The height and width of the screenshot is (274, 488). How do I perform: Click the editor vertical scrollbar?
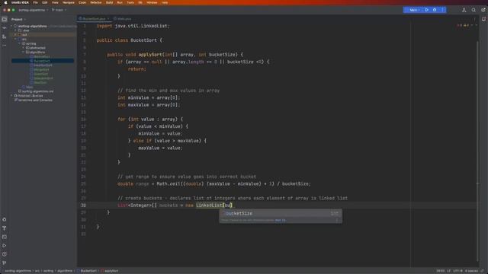pos(478,151)
